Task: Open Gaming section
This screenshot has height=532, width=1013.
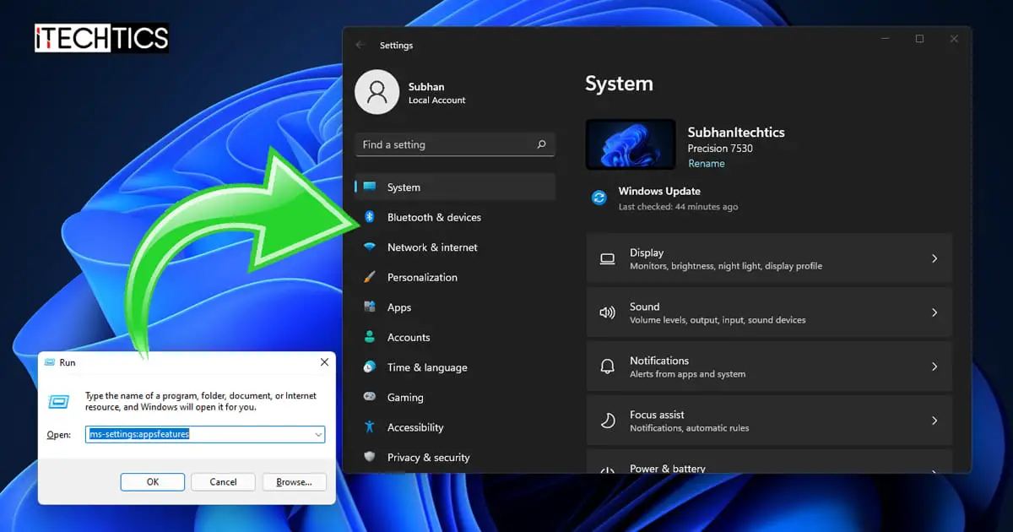Action: pos(455,397)
